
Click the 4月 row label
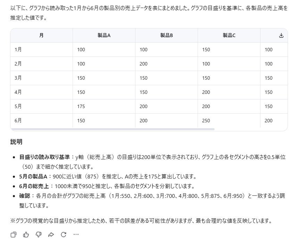18,92
